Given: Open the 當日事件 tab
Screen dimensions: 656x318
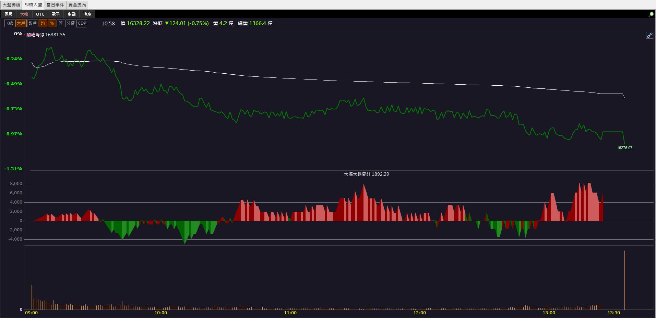Looking at the screenshot, I should (x=55, y=5).
